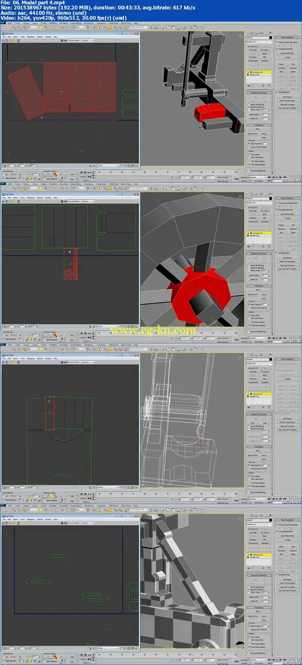This screenshot has width=302, height=665.
Task: Click Remove Modifier trash icon, 00:34:52 frame
Action: coord(264,568)
